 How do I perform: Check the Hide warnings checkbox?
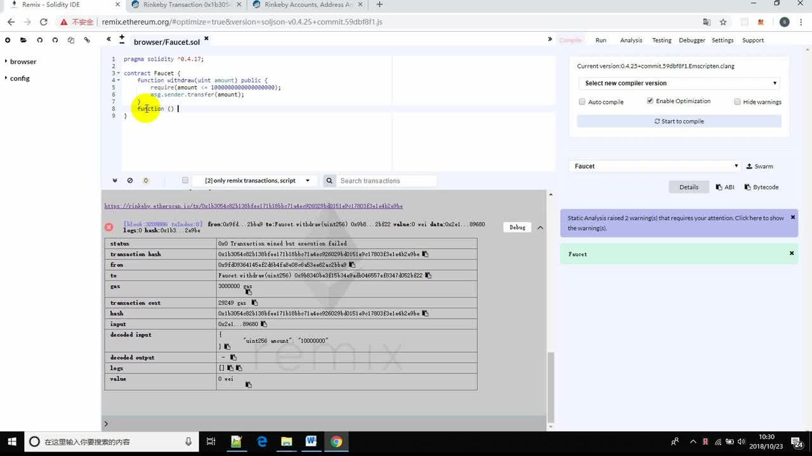click(x=737, y=101)
